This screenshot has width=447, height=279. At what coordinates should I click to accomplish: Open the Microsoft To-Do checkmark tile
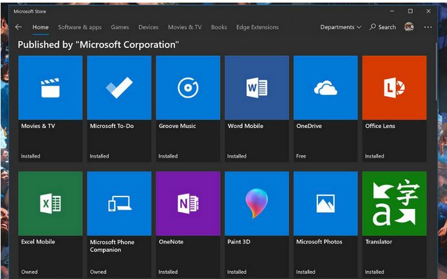(119, 88)
